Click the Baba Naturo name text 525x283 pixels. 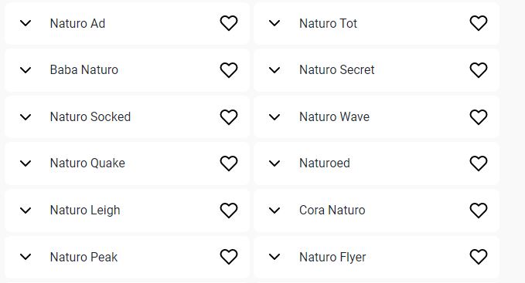coord(84,69)
